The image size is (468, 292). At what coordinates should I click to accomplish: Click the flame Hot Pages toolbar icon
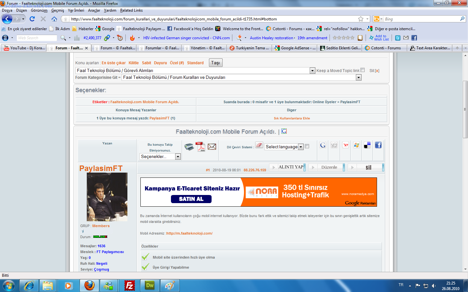tap(132, 38)
